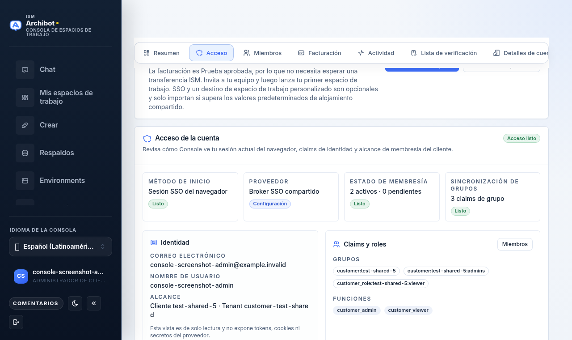Click the Resumen tab grid icon
The width and height of the screenshot is (572, 340).
pyautogui.click(x=147, y=53)
